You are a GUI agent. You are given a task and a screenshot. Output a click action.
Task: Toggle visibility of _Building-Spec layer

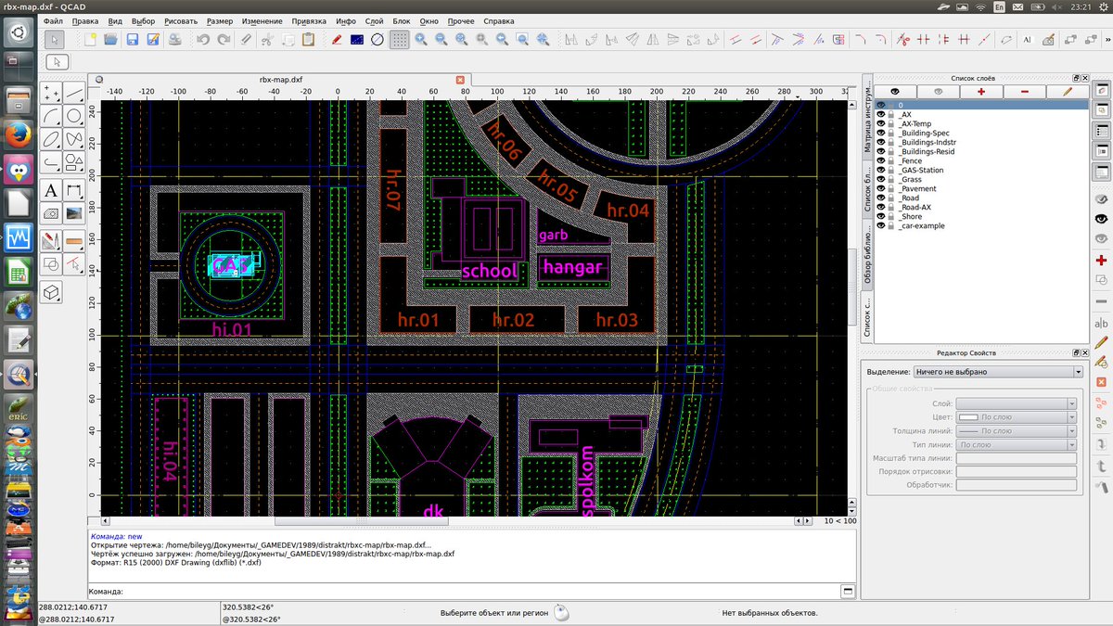(882, 133)
